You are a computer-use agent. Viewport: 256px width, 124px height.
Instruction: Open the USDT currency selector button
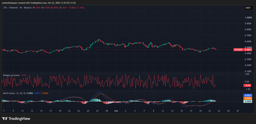(x=249, y=8)
